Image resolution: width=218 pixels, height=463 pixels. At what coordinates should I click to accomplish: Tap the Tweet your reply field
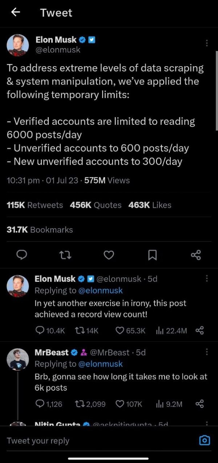[91, 441]
